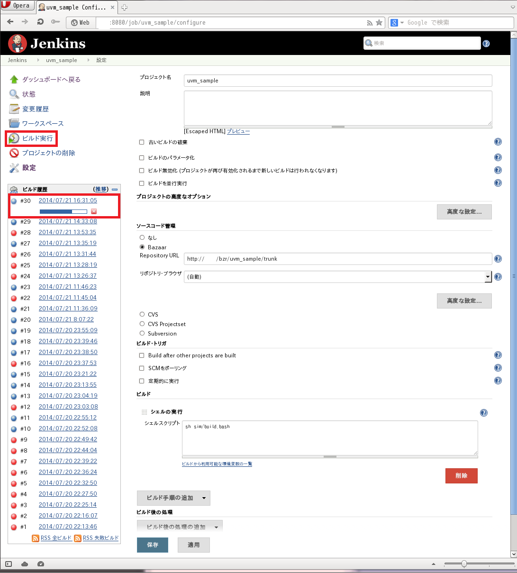The width and height of the screenshot is (517, 573).
Task: Open ビルド後の処理の追加 dropdown
Action: click(180, 527)
